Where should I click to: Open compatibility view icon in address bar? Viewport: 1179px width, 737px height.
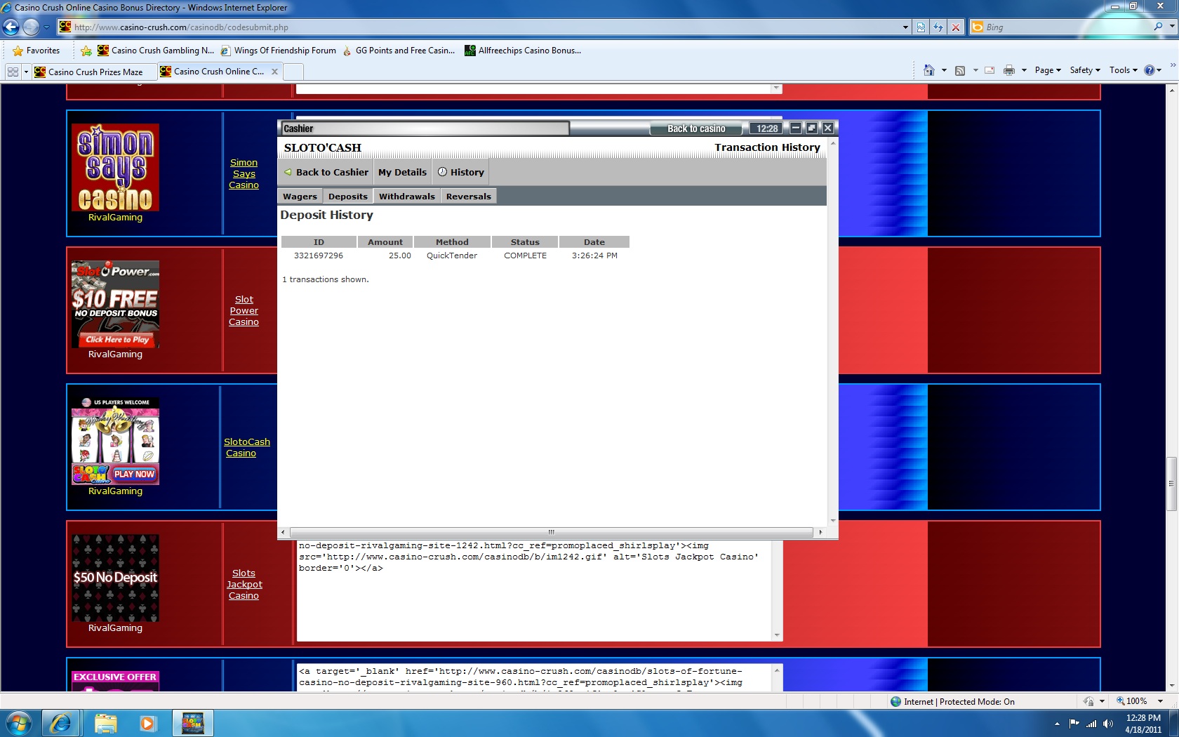coord(921,27)
